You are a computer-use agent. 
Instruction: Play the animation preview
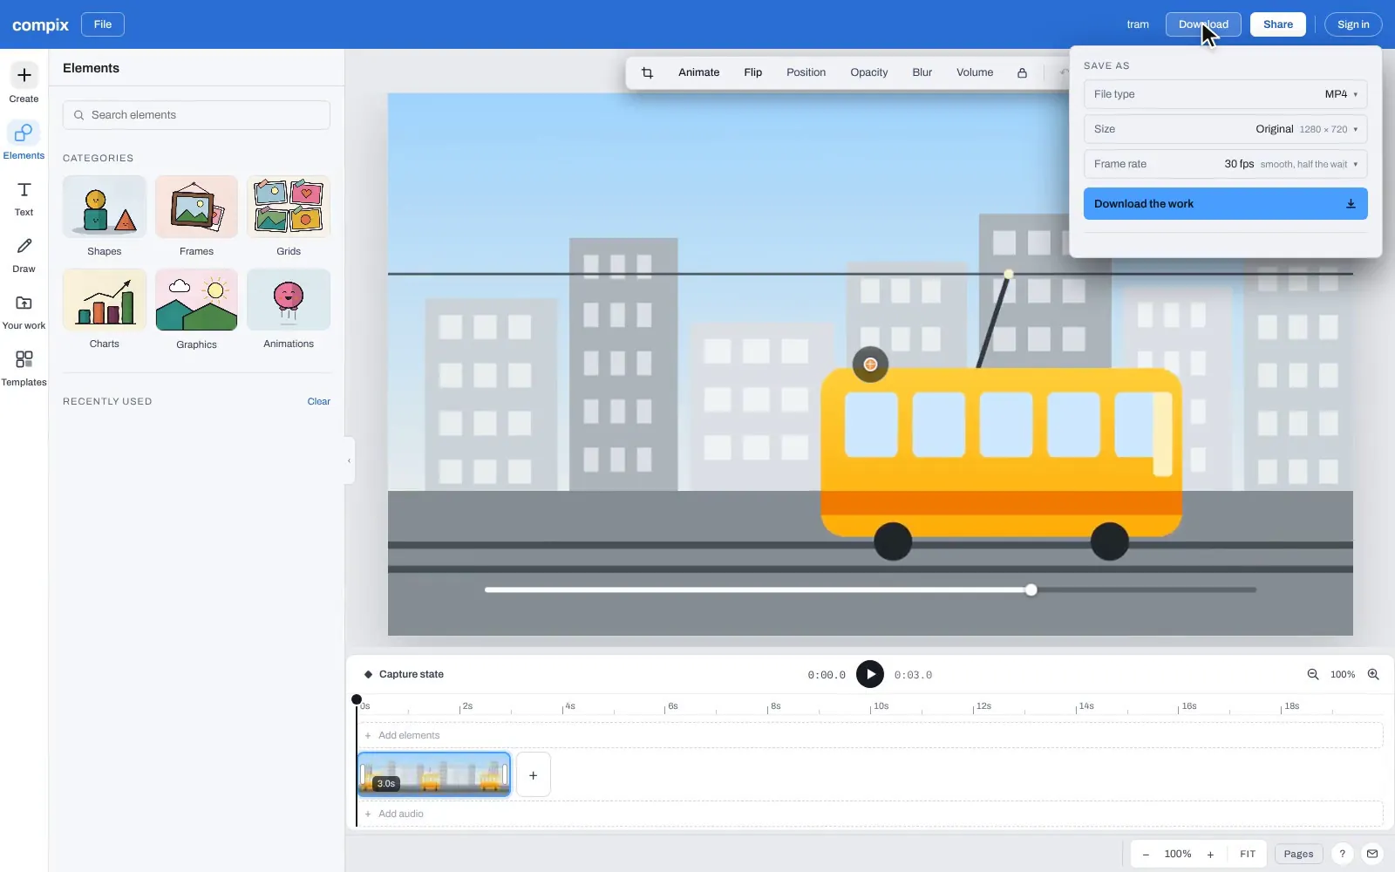point(869,674)
